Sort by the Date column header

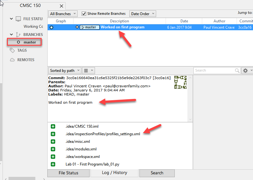(184, 21)
